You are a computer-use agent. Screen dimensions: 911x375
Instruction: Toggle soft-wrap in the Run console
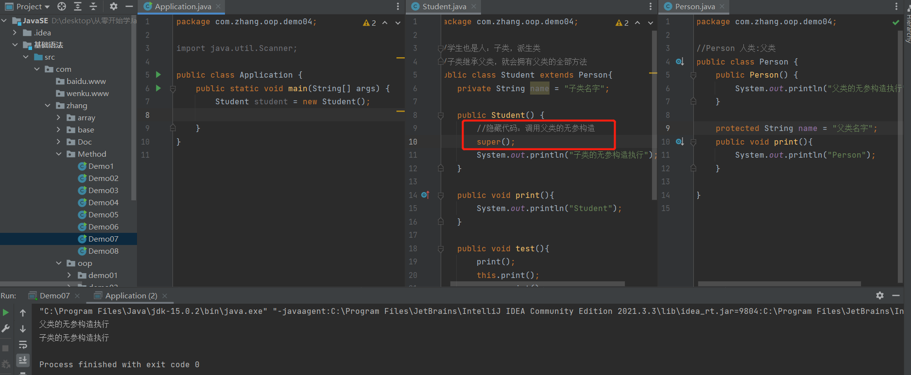pyautogui.click(x=23, y=345)
